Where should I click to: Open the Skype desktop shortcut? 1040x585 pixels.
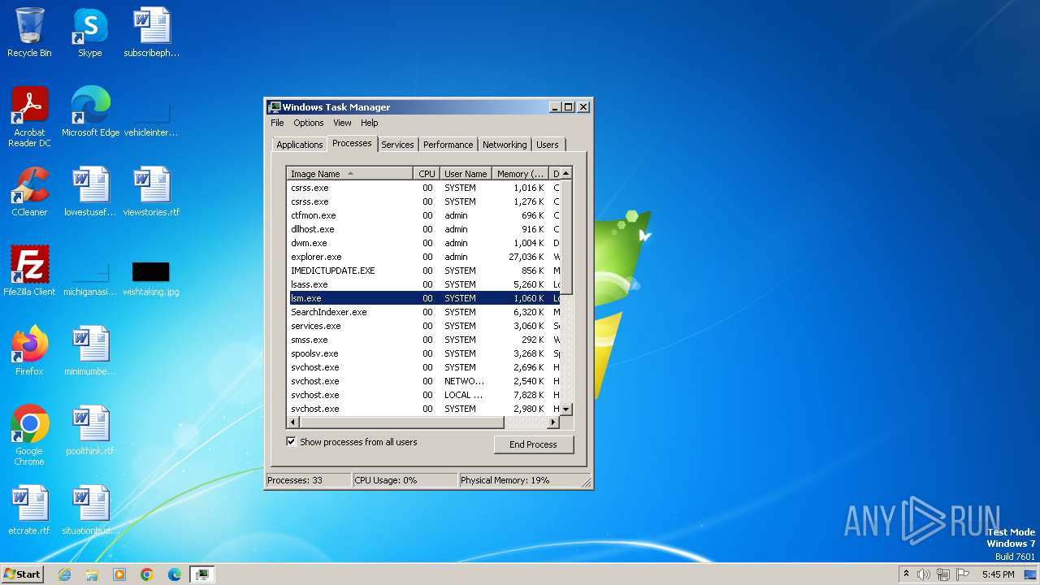click(90, 32)
